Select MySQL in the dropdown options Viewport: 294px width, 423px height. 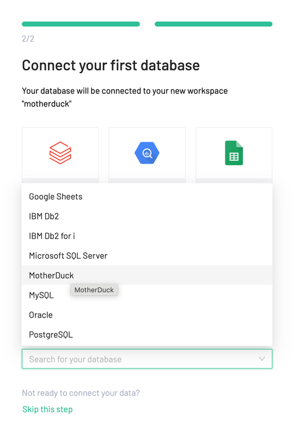pyautogui.click(x=147, y=295)
